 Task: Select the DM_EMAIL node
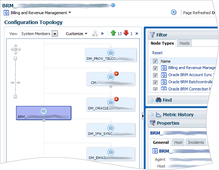click(x=111, y=154)
